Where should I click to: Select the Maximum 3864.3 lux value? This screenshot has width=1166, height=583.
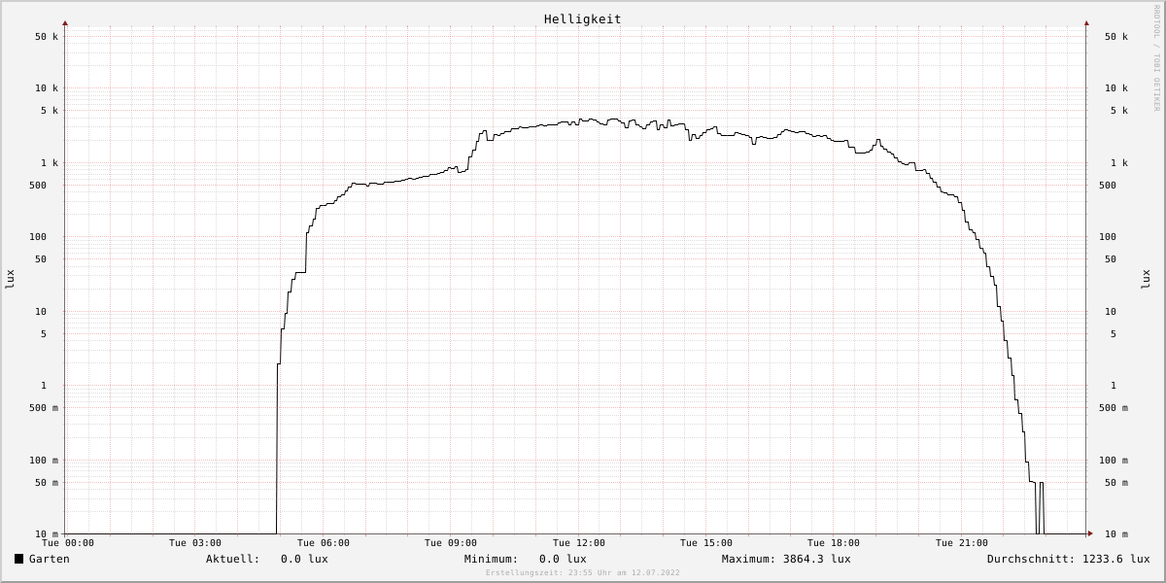coord(816,559)
